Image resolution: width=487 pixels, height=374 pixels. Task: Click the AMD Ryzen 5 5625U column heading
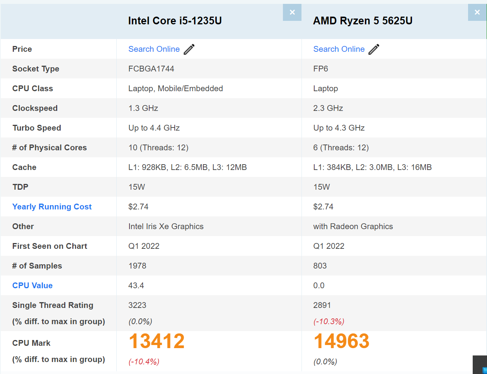[363, 20]
